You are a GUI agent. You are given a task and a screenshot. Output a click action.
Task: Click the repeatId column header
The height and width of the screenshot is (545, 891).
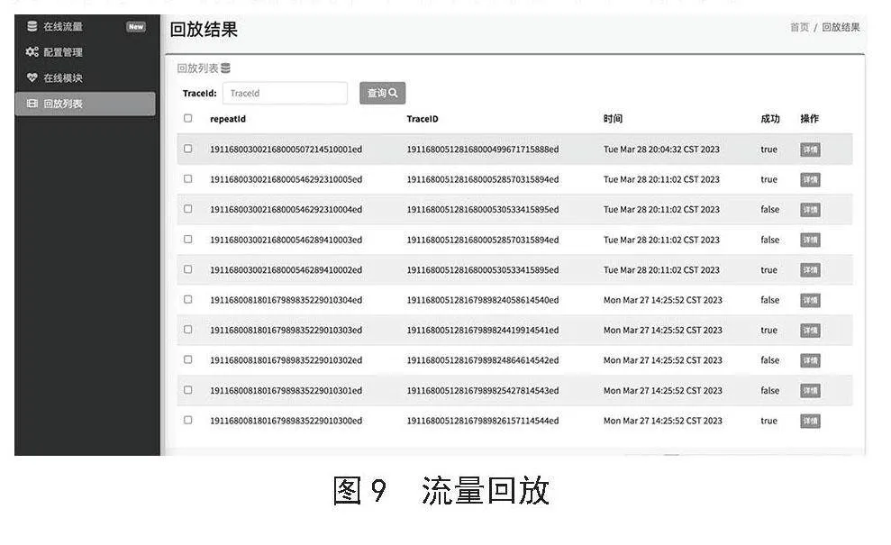pyautogui.click(x=228, y=119)
